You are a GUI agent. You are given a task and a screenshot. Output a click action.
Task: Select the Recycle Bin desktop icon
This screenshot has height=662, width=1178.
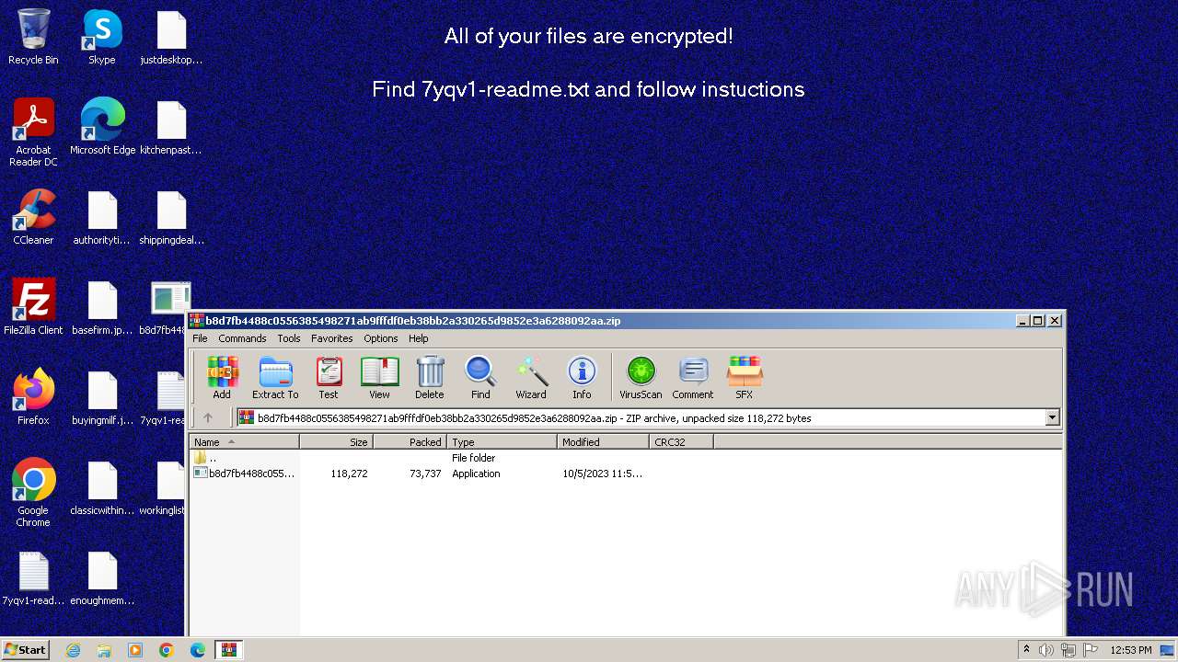(33, 38)
